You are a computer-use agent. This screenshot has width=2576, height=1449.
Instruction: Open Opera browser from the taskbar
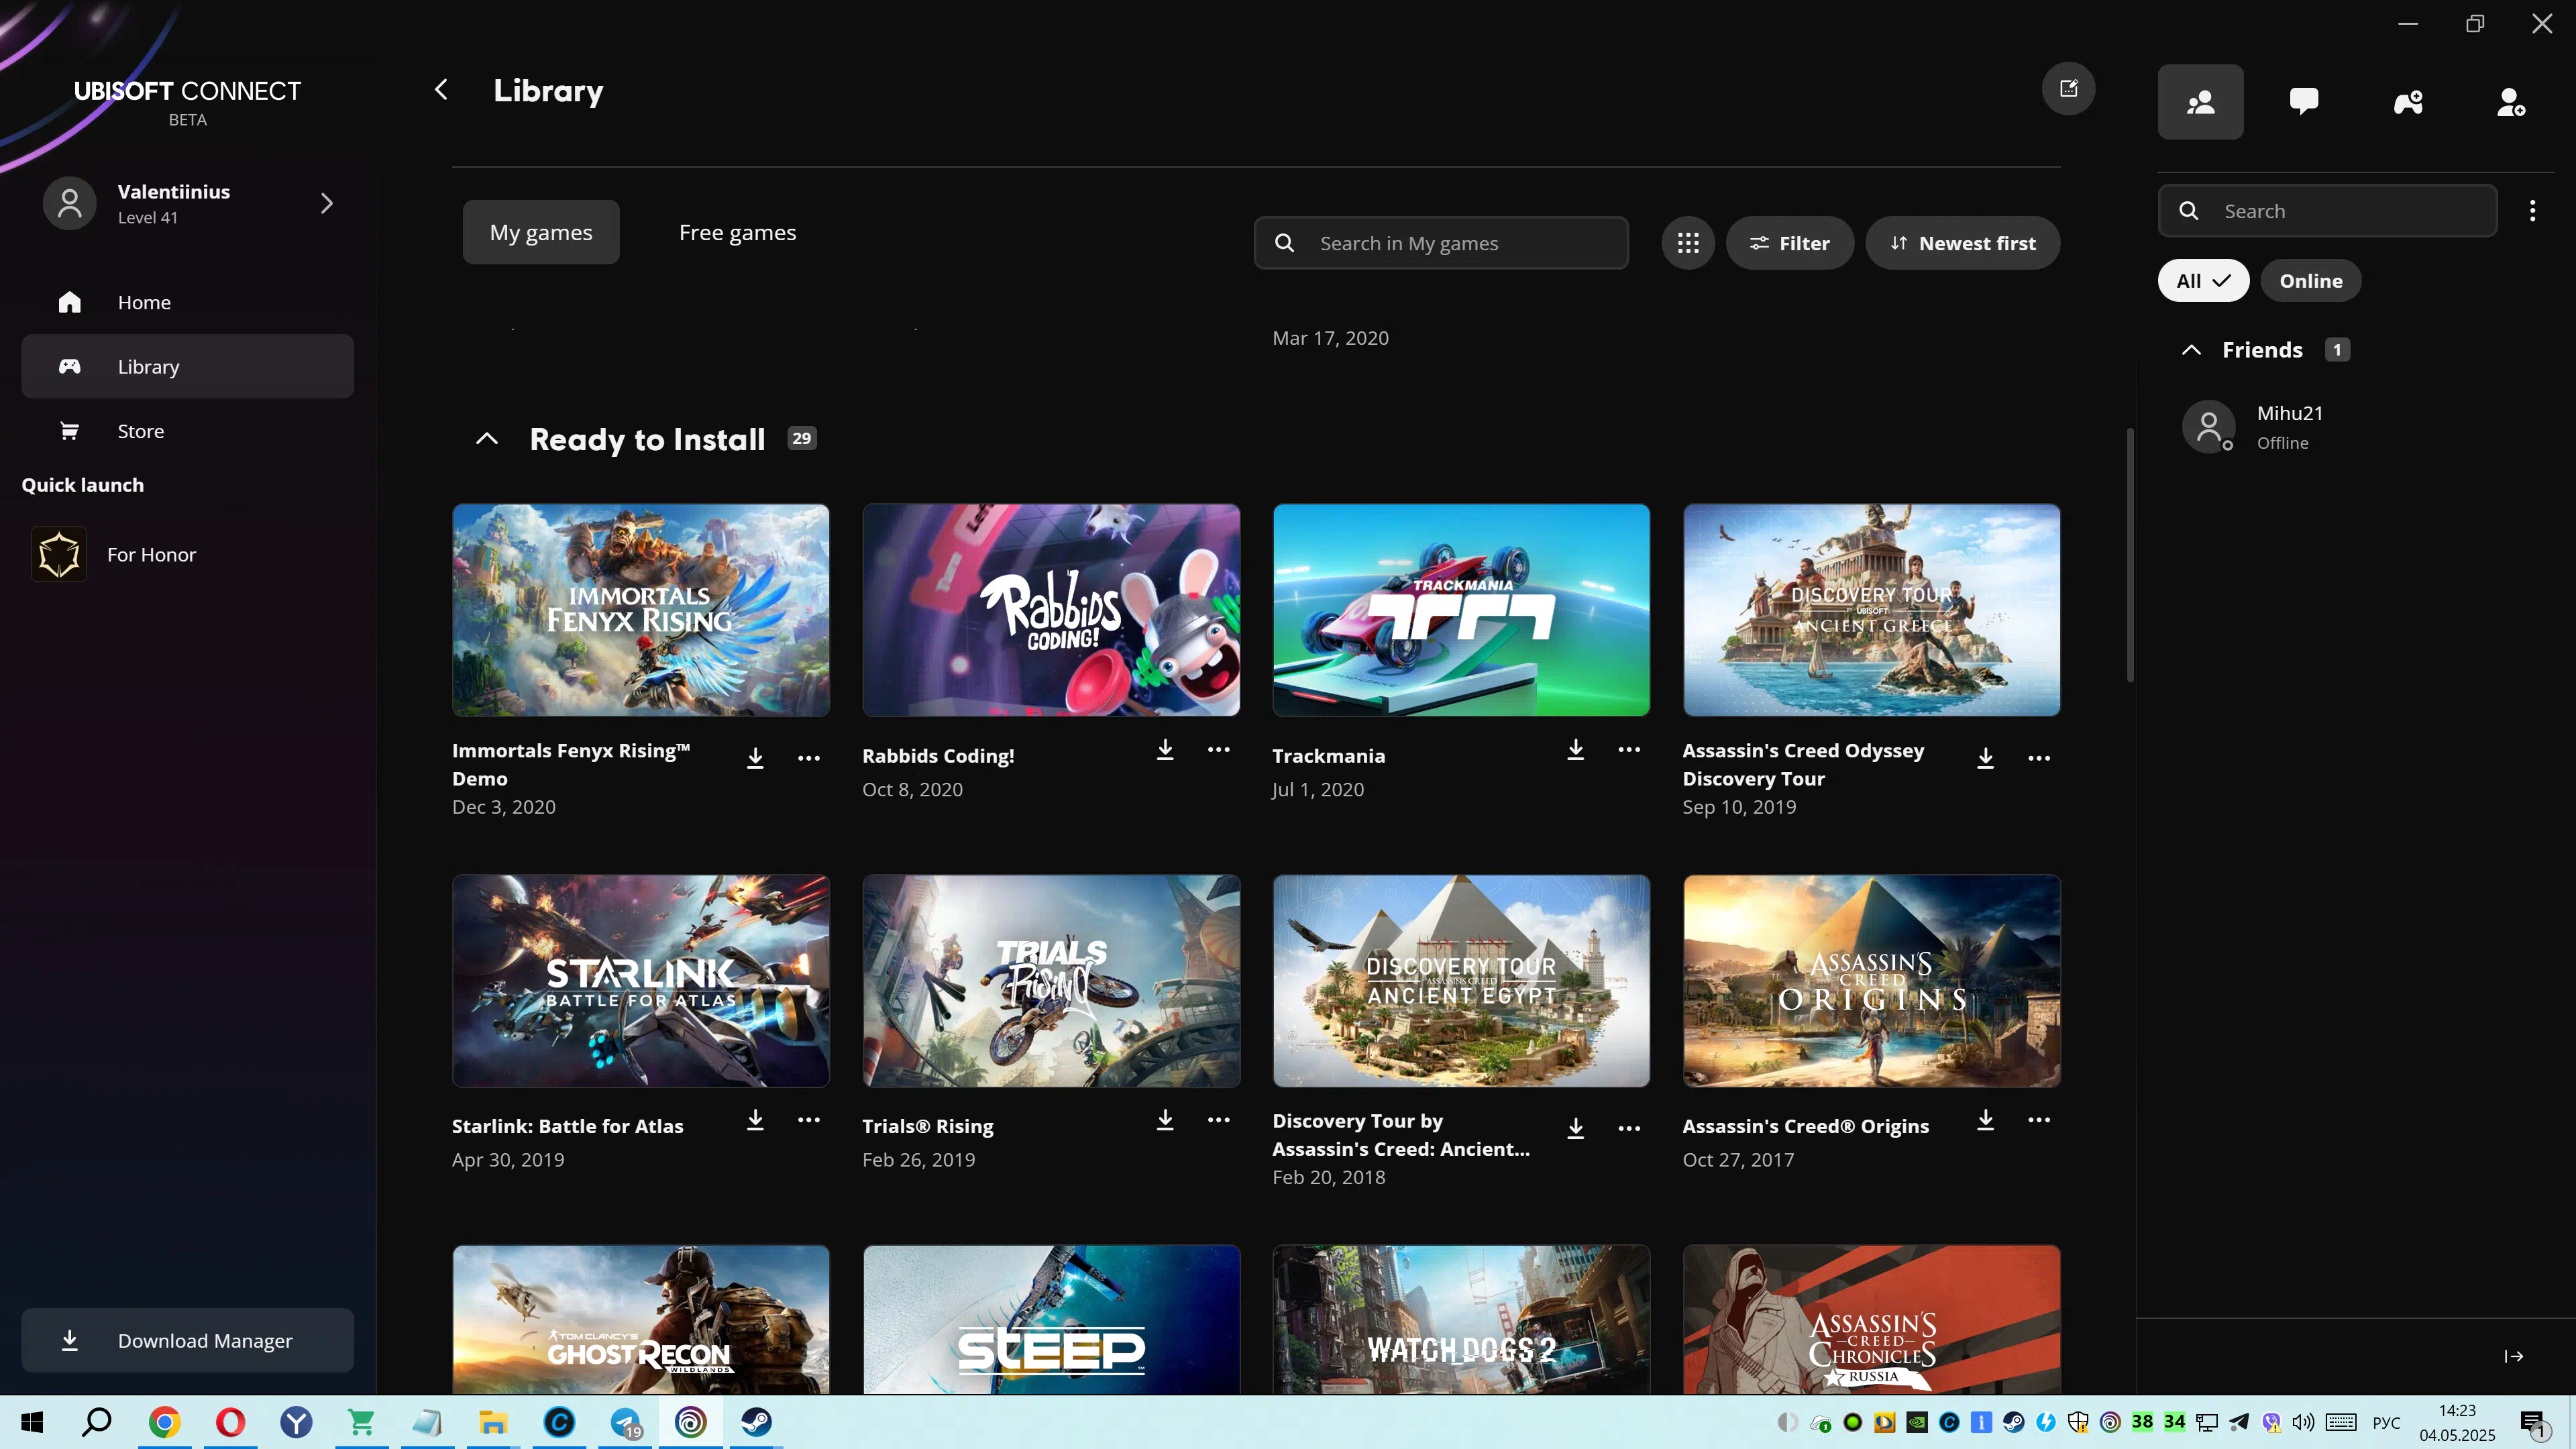coord(230,1422)
